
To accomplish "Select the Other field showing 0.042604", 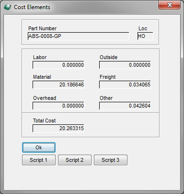I will (x=125, y=106).
